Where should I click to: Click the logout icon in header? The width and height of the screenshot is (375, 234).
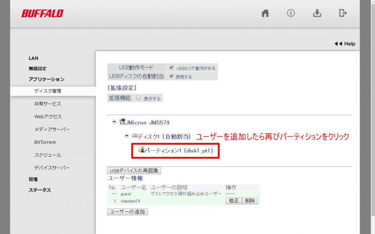[x=343, y=13]
